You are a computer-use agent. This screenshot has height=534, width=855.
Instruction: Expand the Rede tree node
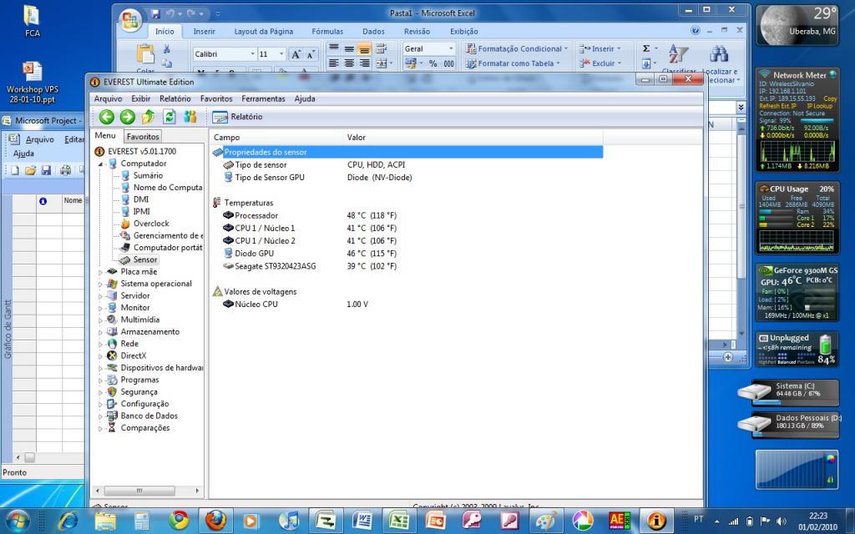coord(100,344)
